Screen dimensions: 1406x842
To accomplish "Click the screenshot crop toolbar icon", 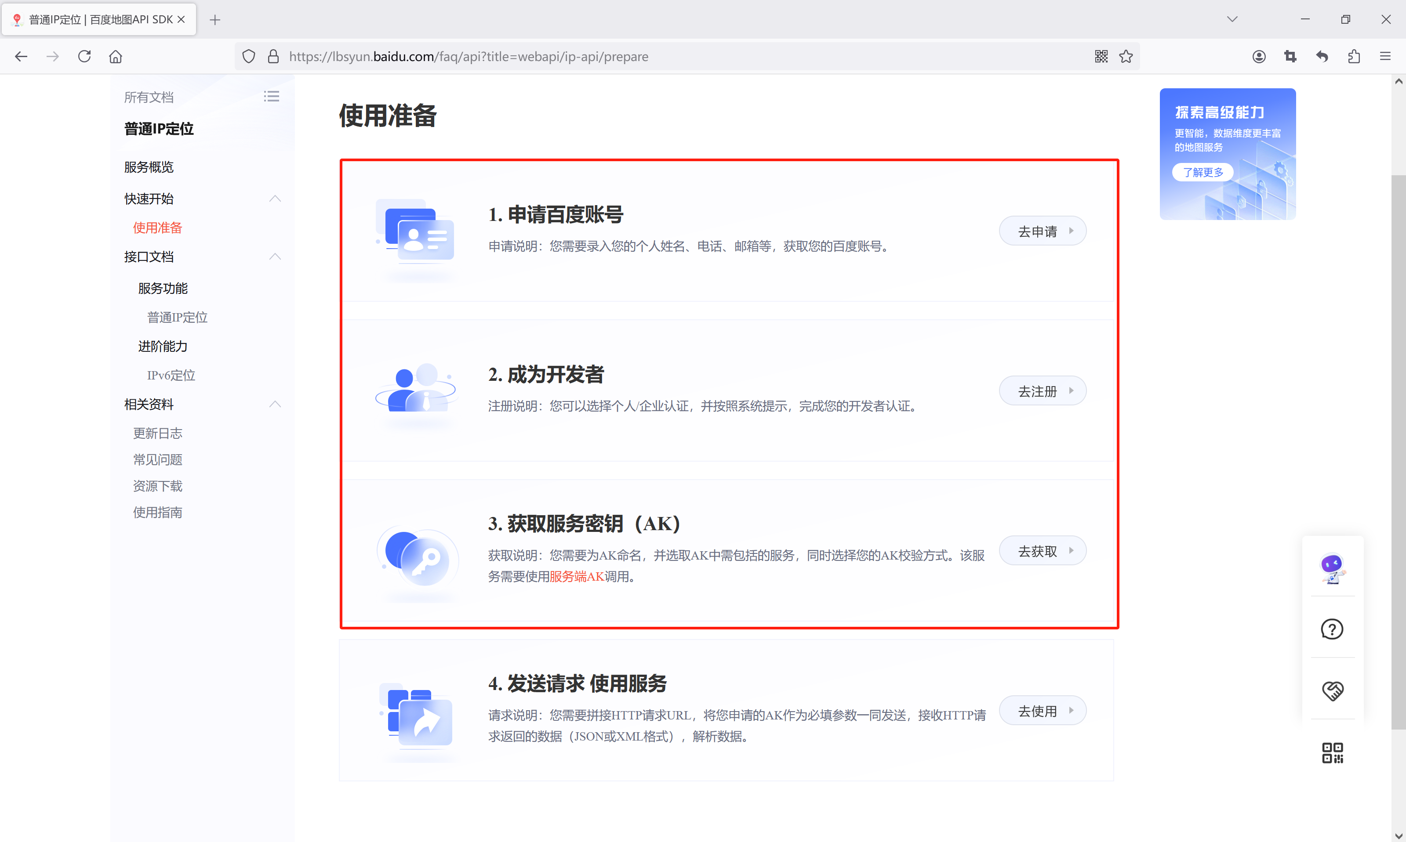I will (1290, 56).
